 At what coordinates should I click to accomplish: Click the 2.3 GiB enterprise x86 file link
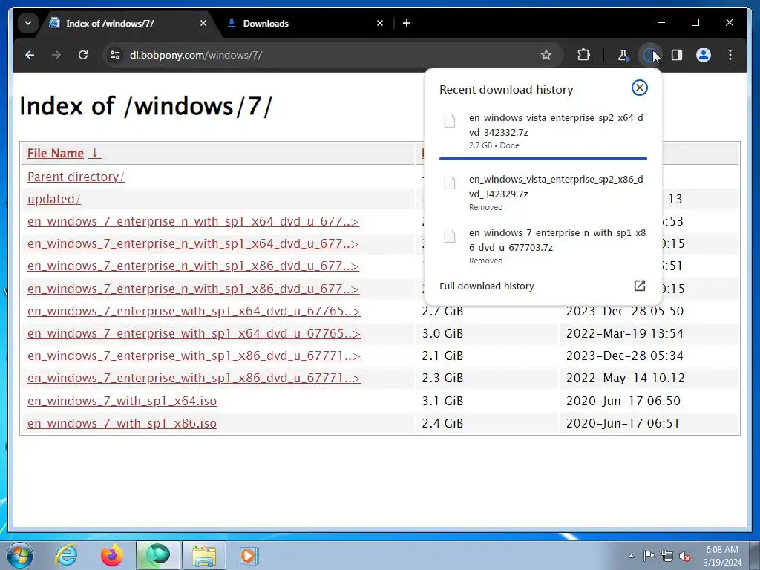coord(194,378)
